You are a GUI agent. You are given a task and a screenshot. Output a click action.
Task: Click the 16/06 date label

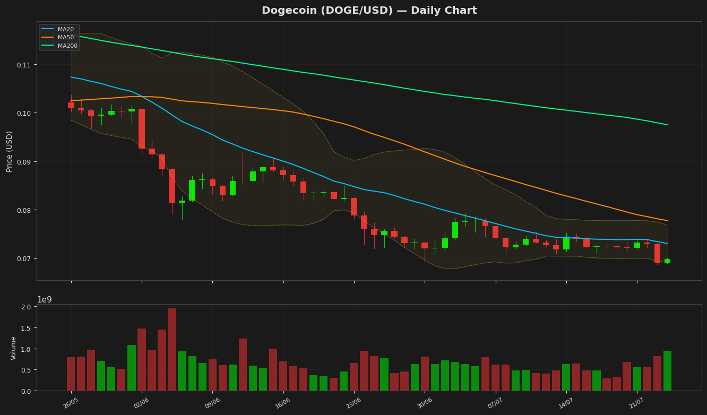283,403
